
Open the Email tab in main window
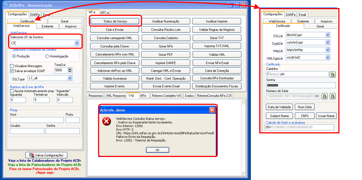pos(47,14)
